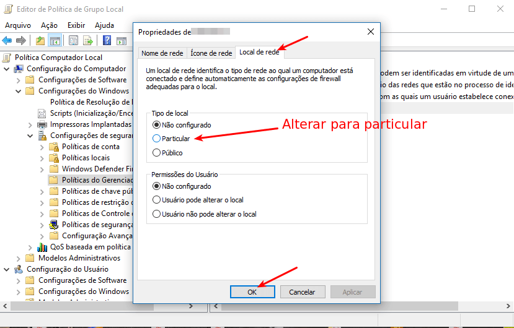This screenshot has height=328, width=514.
Task: Open the Arquivo menu
Action: click(x=18, y=25)
